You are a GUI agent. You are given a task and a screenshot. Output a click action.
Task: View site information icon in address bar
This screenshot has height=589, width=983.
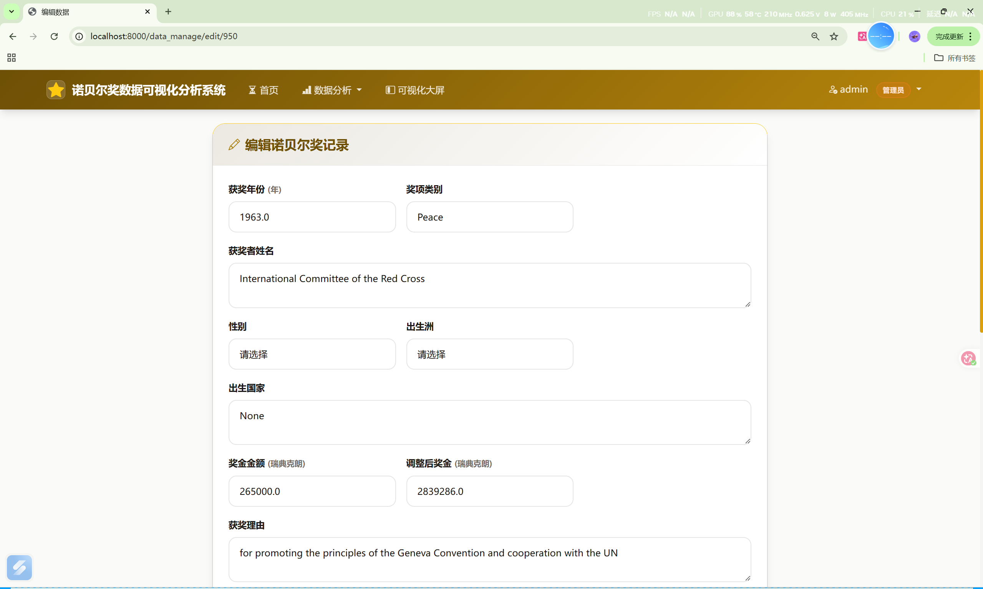point(80,36)
